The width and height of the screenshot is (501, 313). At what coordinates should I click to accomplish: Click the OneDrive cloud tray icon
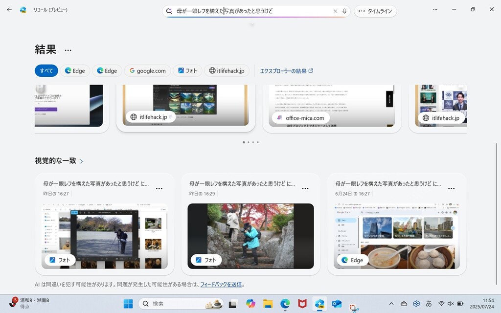[404, 304]
